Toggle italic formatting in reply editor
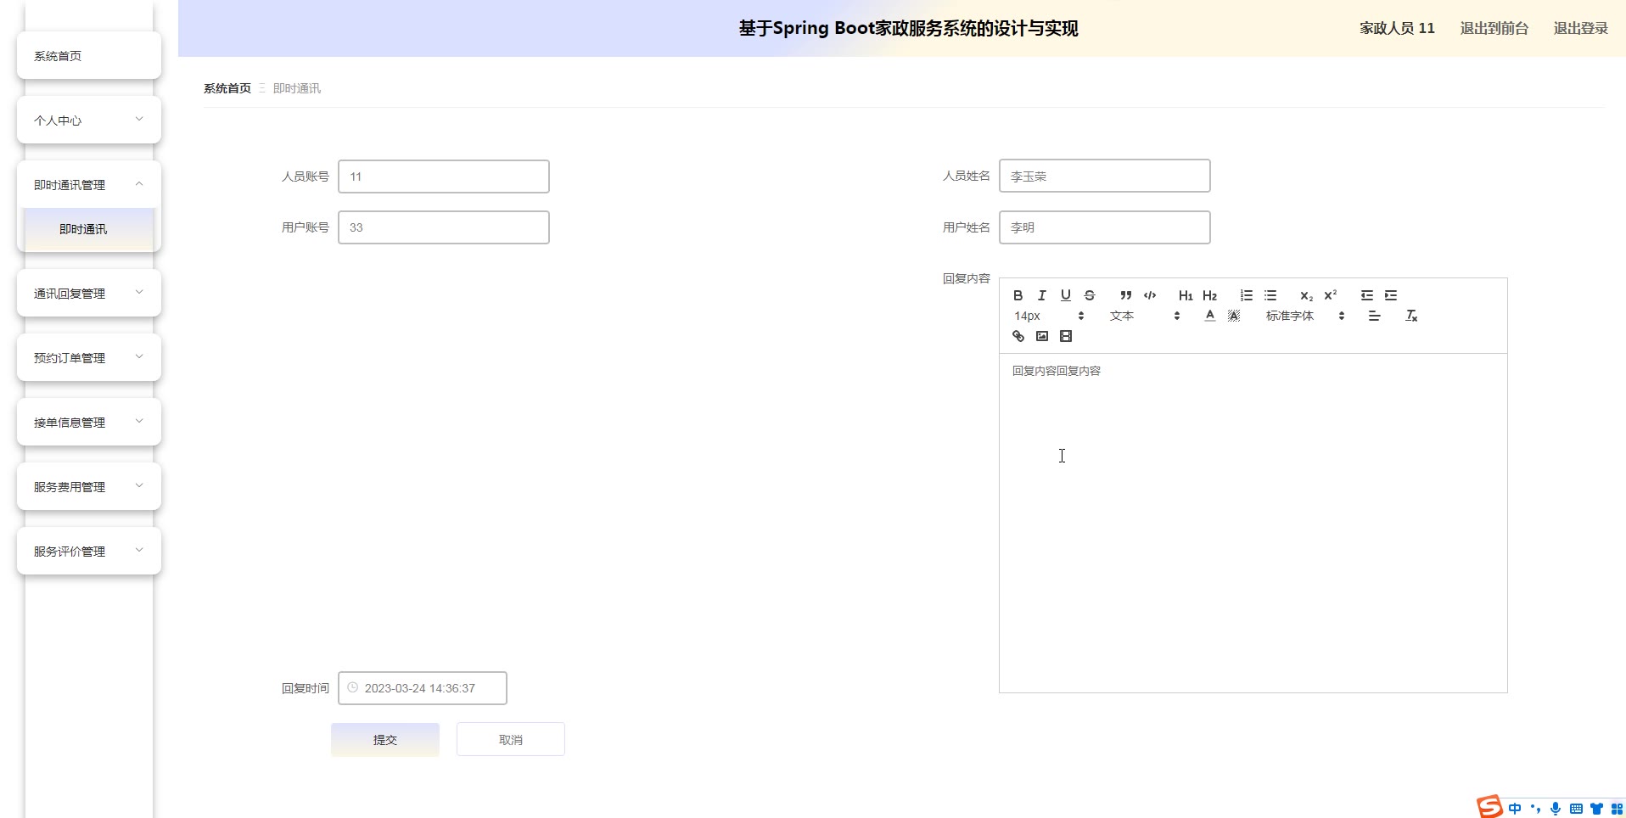1626x818 pixels. tap(1041, 295)
